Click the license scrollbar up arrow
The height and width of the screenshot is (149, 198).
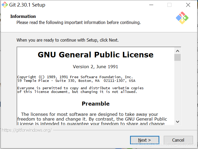tap(177, 51)
